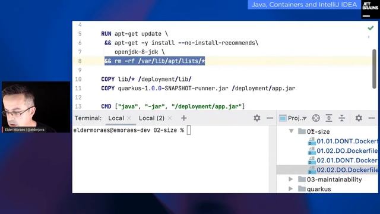The image size is (380, 214).
Task: Click the Elder Moraes name label
Action: point(24,130)
